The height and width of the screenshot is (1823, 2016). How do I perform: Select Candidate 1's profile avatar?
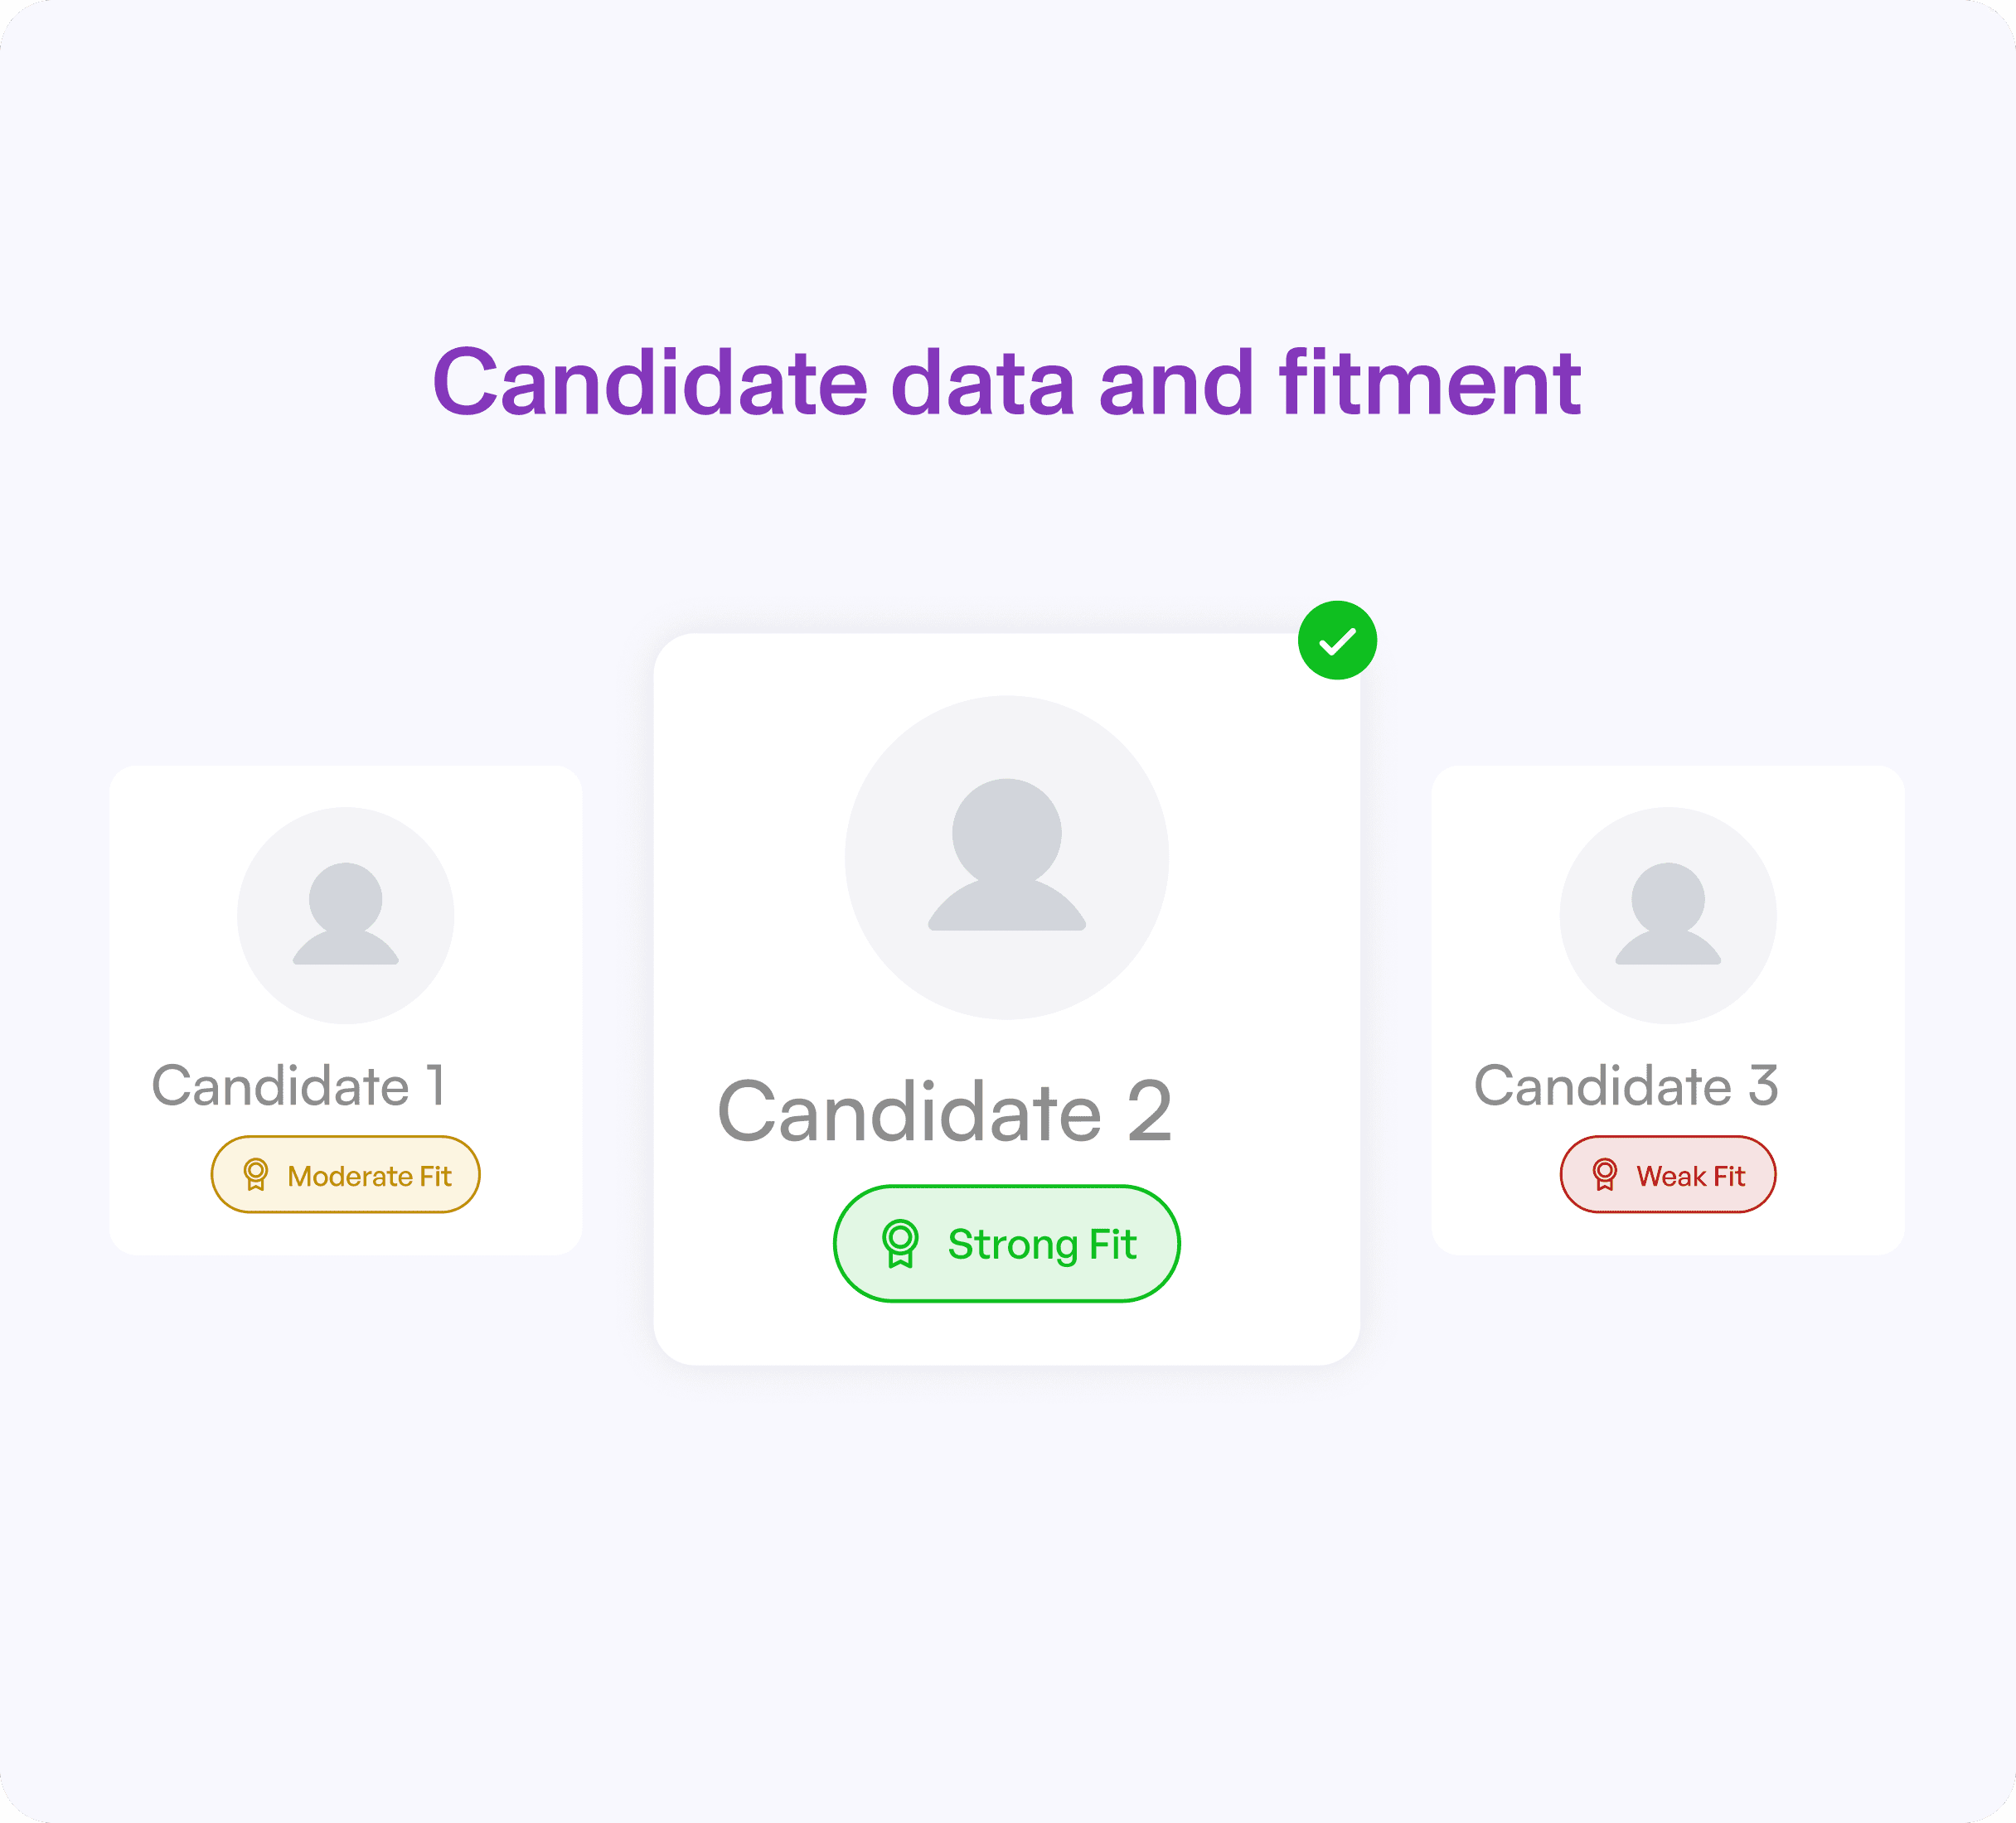(345, 915)
